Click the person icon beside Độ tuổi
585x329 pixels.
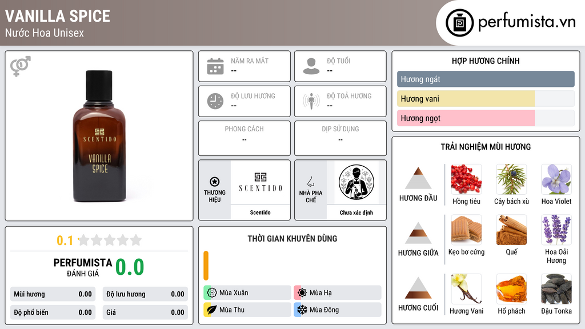click(311, 66)
